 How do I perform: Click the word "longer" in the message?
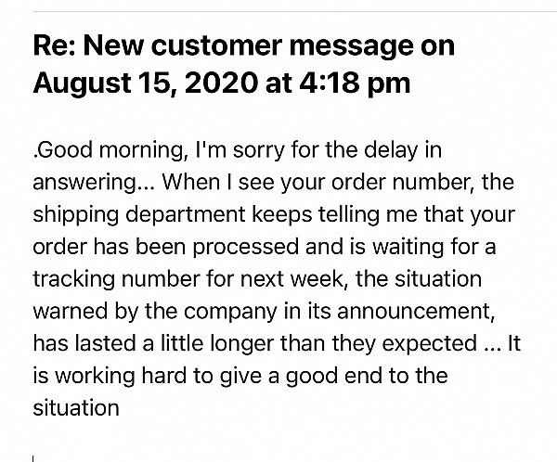[242, 344]
